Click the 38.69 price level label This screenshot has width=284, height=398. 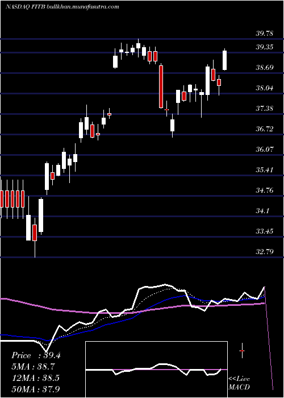click(x=265, y=68)
